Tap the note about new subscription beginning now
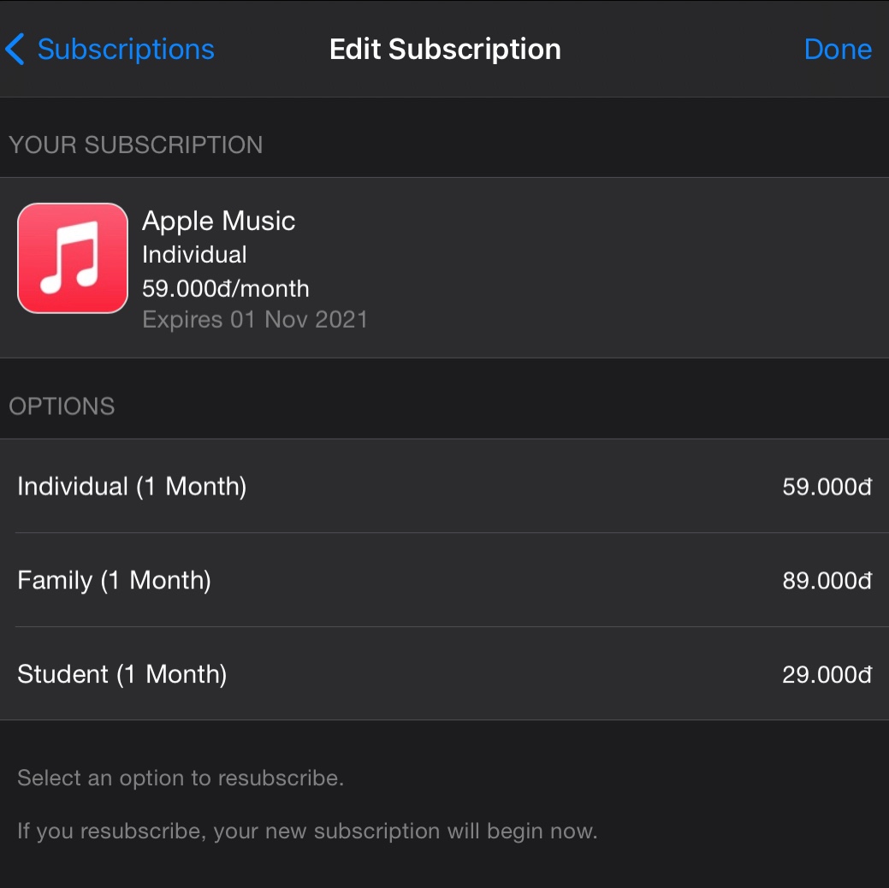The width and height of the screenshot is (889, 888). pyautogui.click(x=307, y=832)
